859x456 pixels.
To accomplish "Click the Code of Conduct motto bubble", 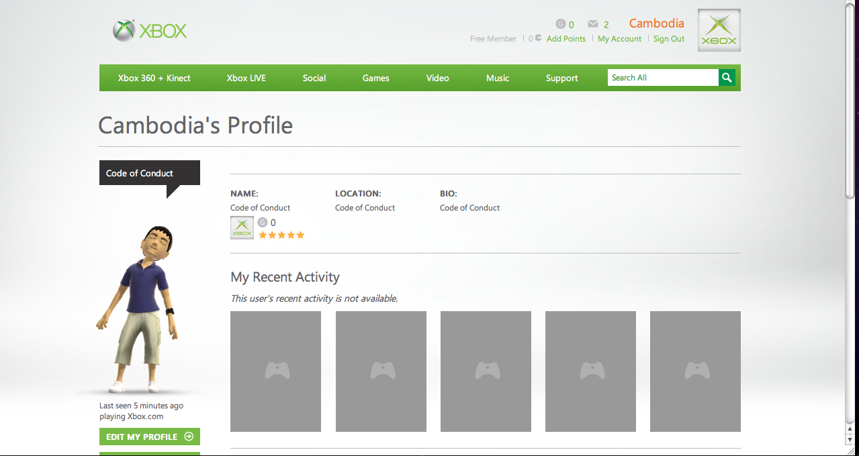I will (x=150, y=173).
